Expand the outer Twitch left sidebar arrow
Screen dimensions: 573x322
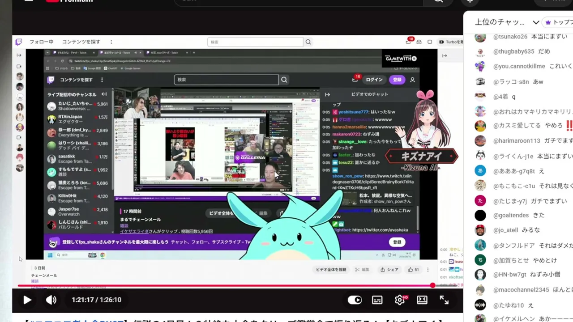click(x=19, y=55)
